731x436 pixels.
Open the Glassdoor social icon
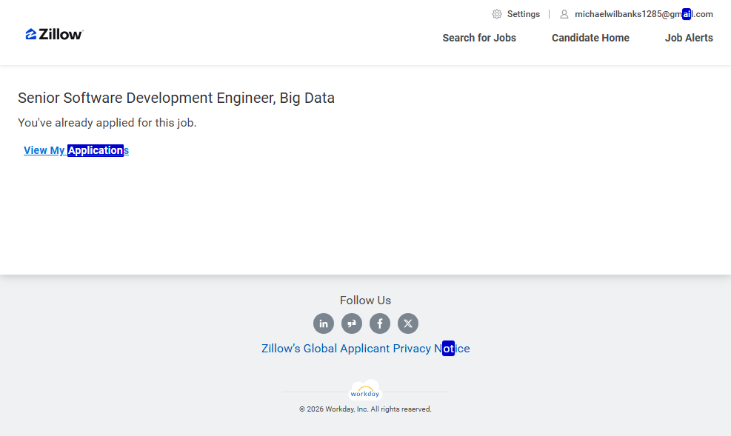coord(352,323)
